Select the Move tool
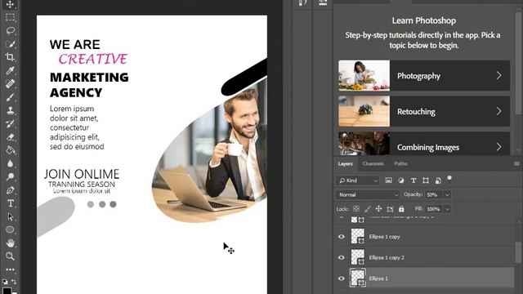This screenshot has width=523, height=294. [10, 4]
